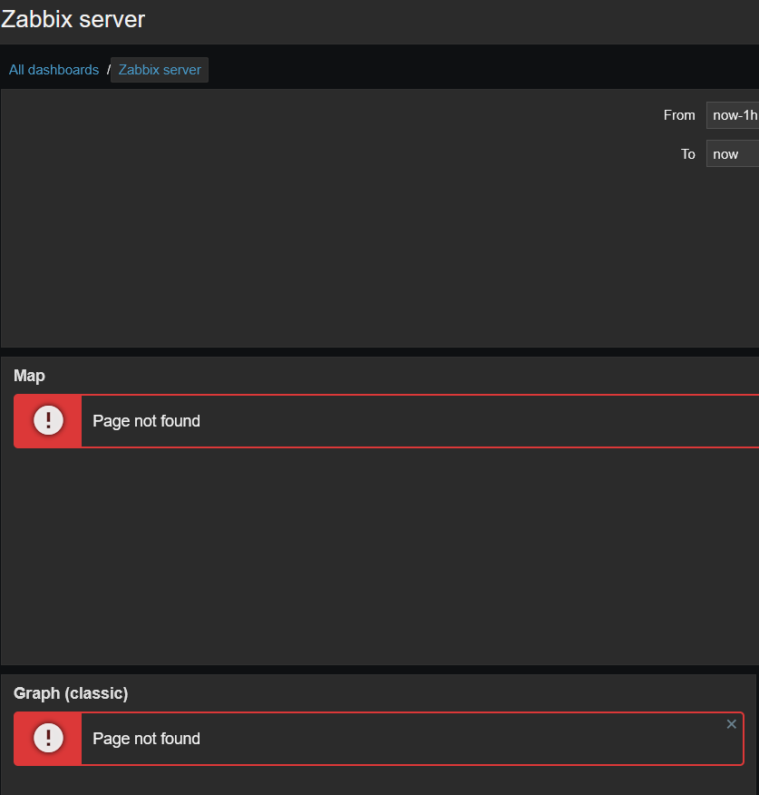Focus the To time field

[733, 154]
